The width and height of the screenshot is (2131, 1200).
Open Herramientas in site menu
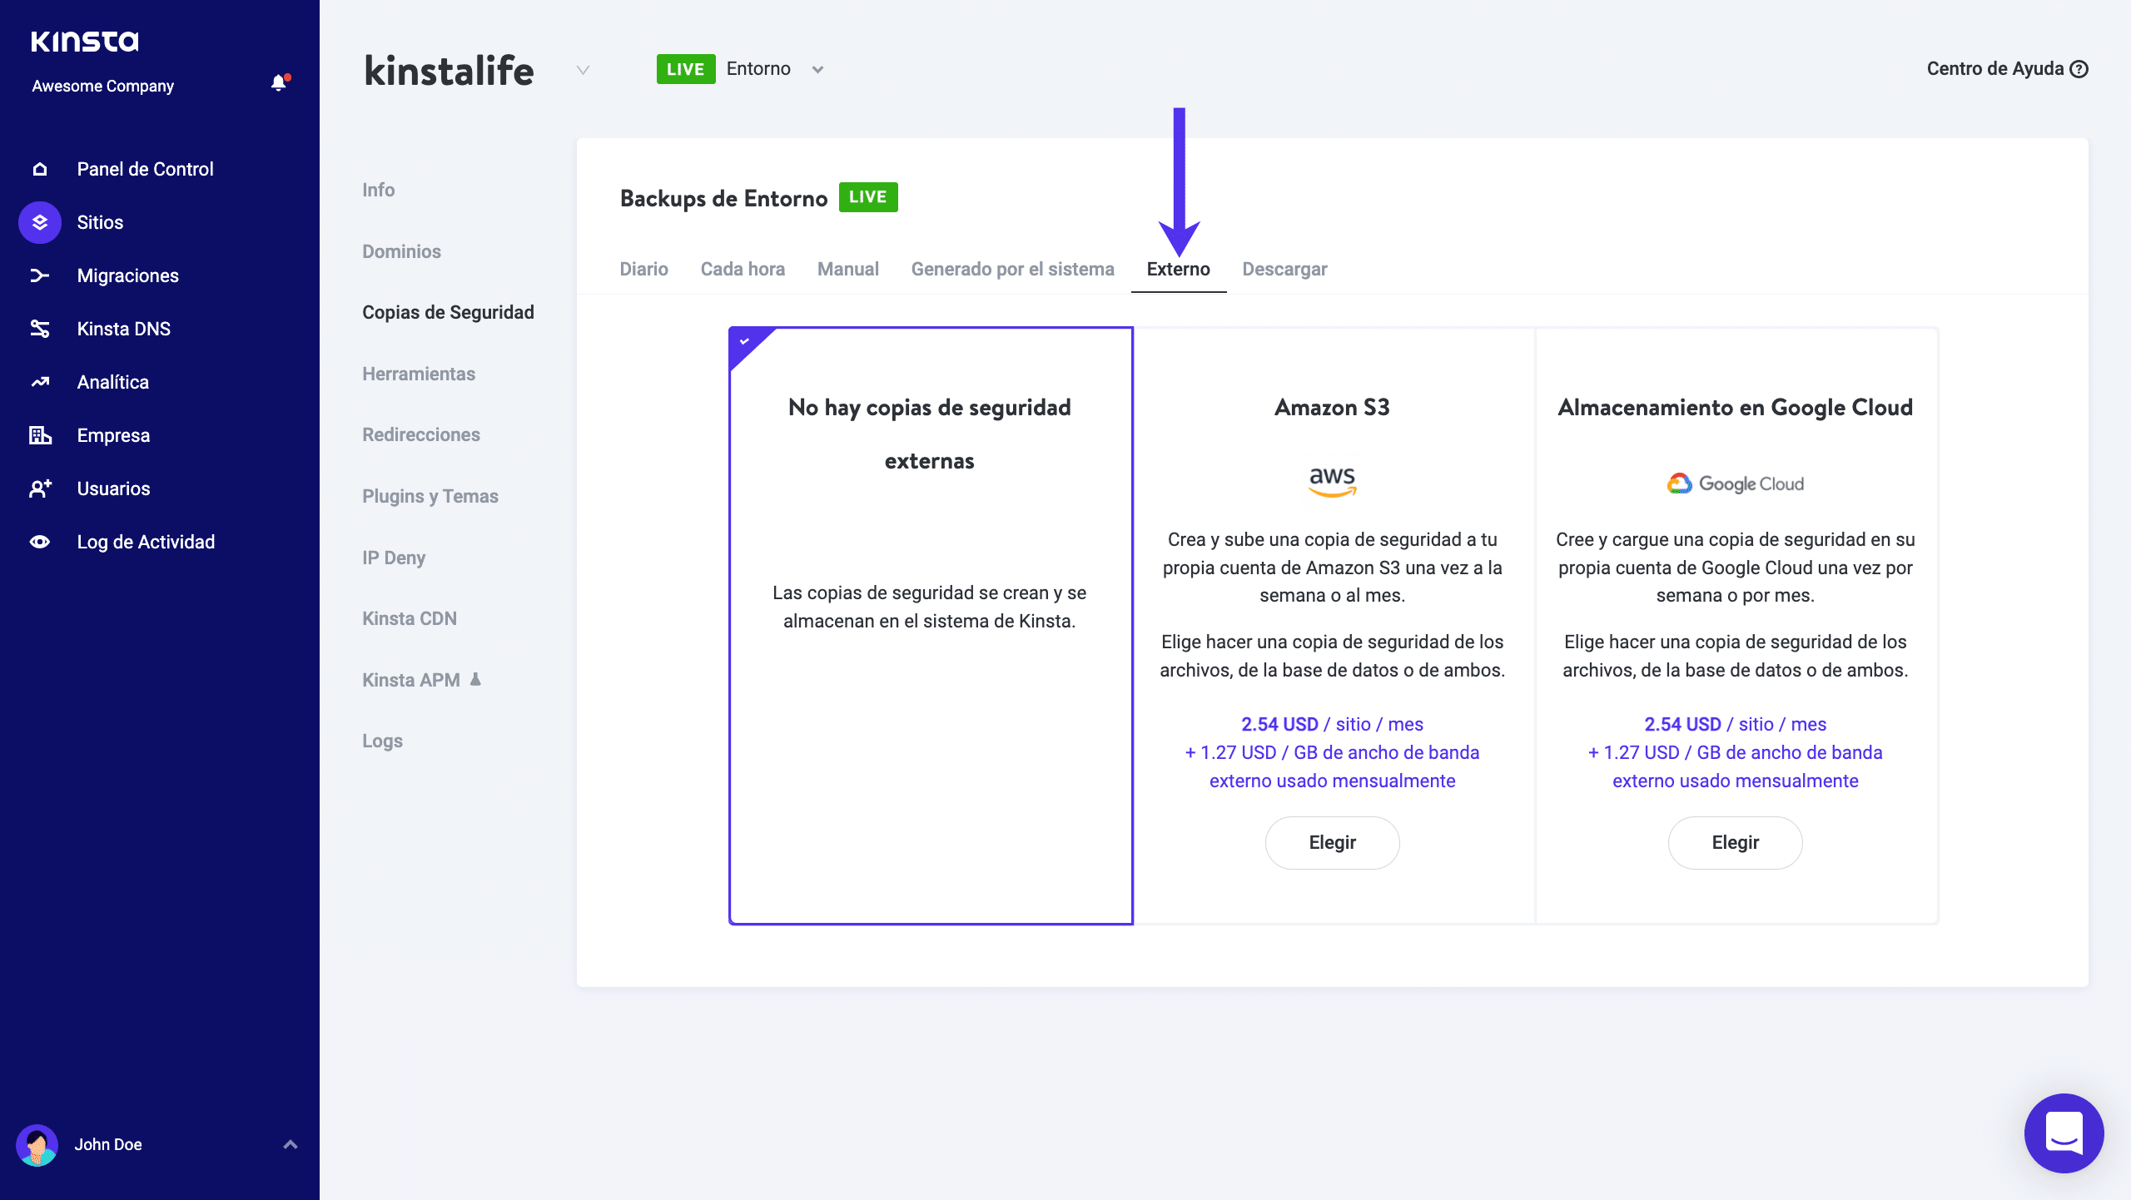click(419, 374)
